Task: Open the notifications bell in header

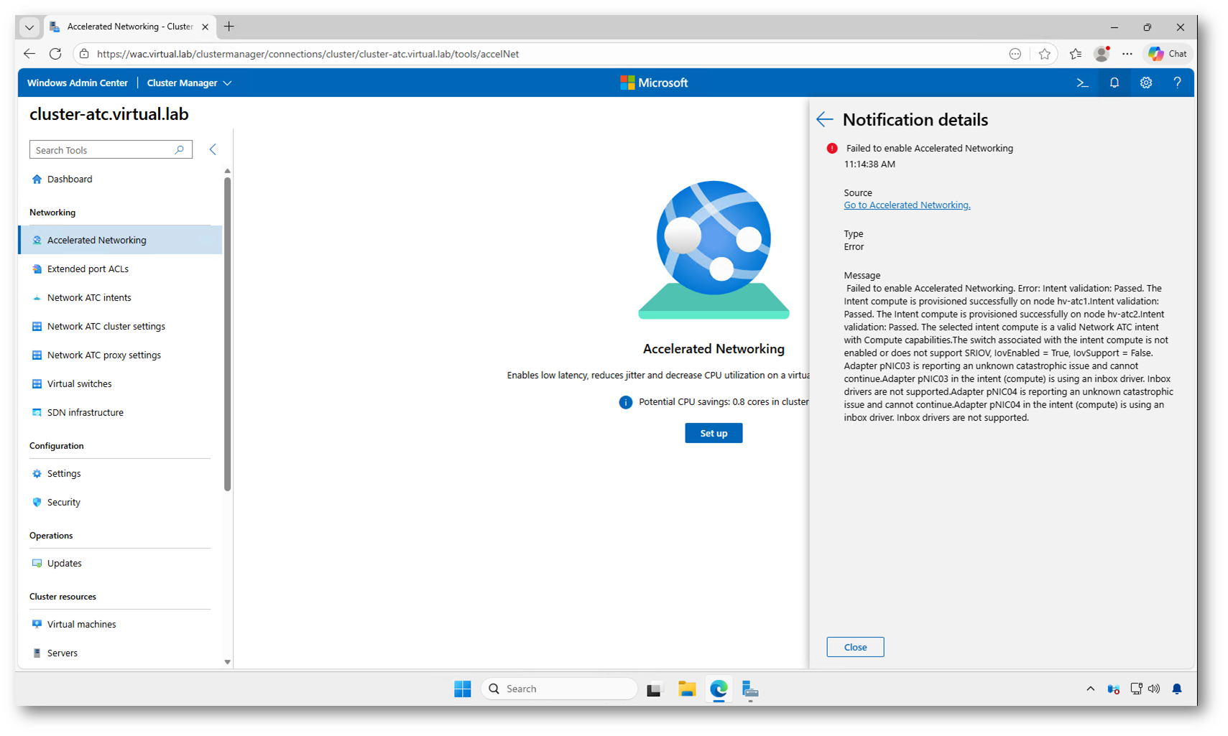Action: point(1114,83)
